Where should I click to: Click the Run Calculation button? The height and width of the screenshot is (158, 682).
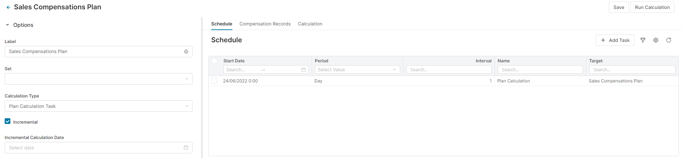652,7
